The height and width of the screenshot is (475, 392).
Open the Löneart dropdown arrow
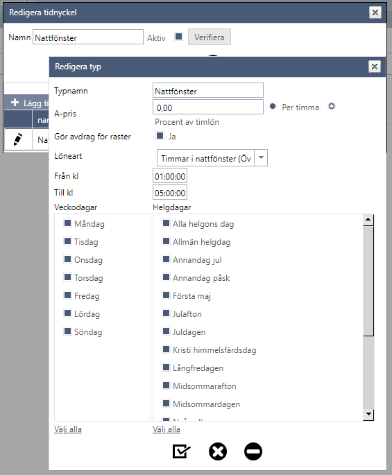(261, 158)
